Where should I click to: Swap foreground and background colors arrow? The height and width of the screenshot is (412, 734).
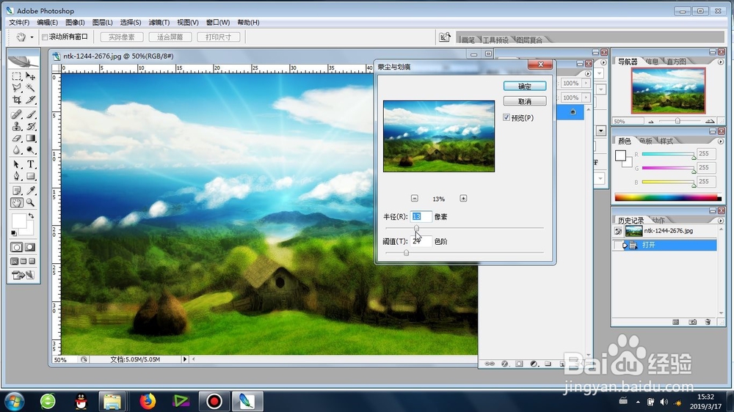[31, 216]
